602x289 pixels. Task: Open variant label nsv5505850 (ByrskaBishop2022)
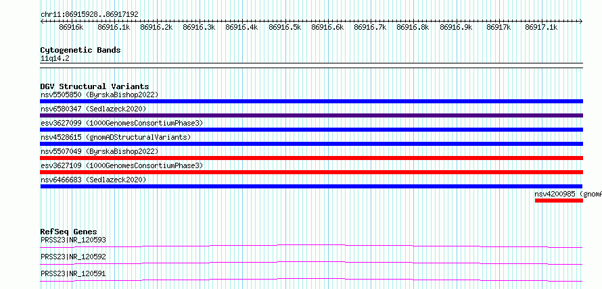[x=99, y=95]
